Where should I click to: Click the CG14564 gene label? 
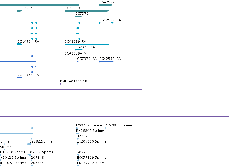point(25,8)
